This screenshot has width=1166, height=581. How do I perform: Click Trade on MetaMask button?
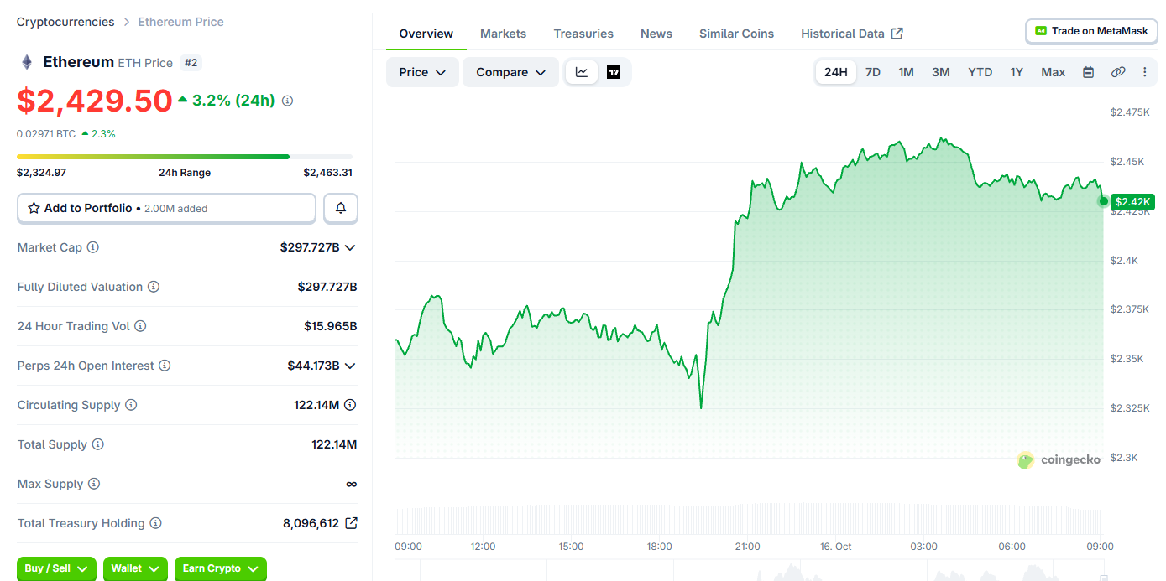1091,31
